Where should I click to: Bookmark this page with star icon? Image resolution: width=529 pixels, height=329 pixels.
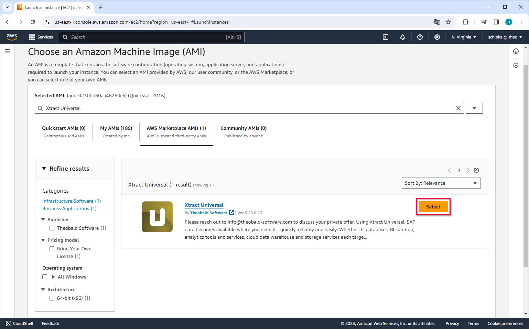pos(448,22)
